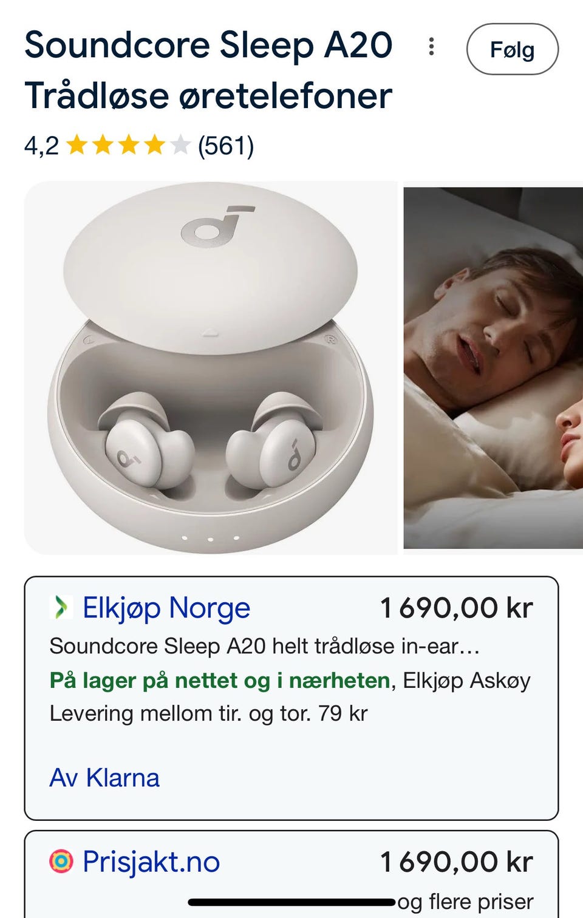The image size is (583, 918).
Task: Tap the Soundcore Sleep A20 product title
Action: tap(209, 70)
